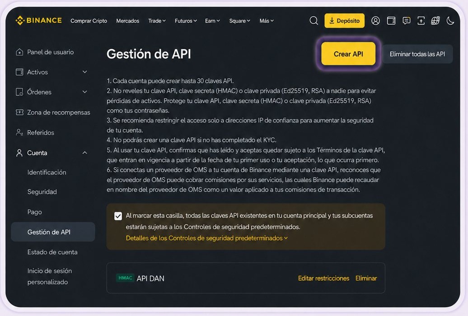Viewport: 468px width, 316px height.
Task: Open Referidos label in sidebar
Action: click(41, 132)
